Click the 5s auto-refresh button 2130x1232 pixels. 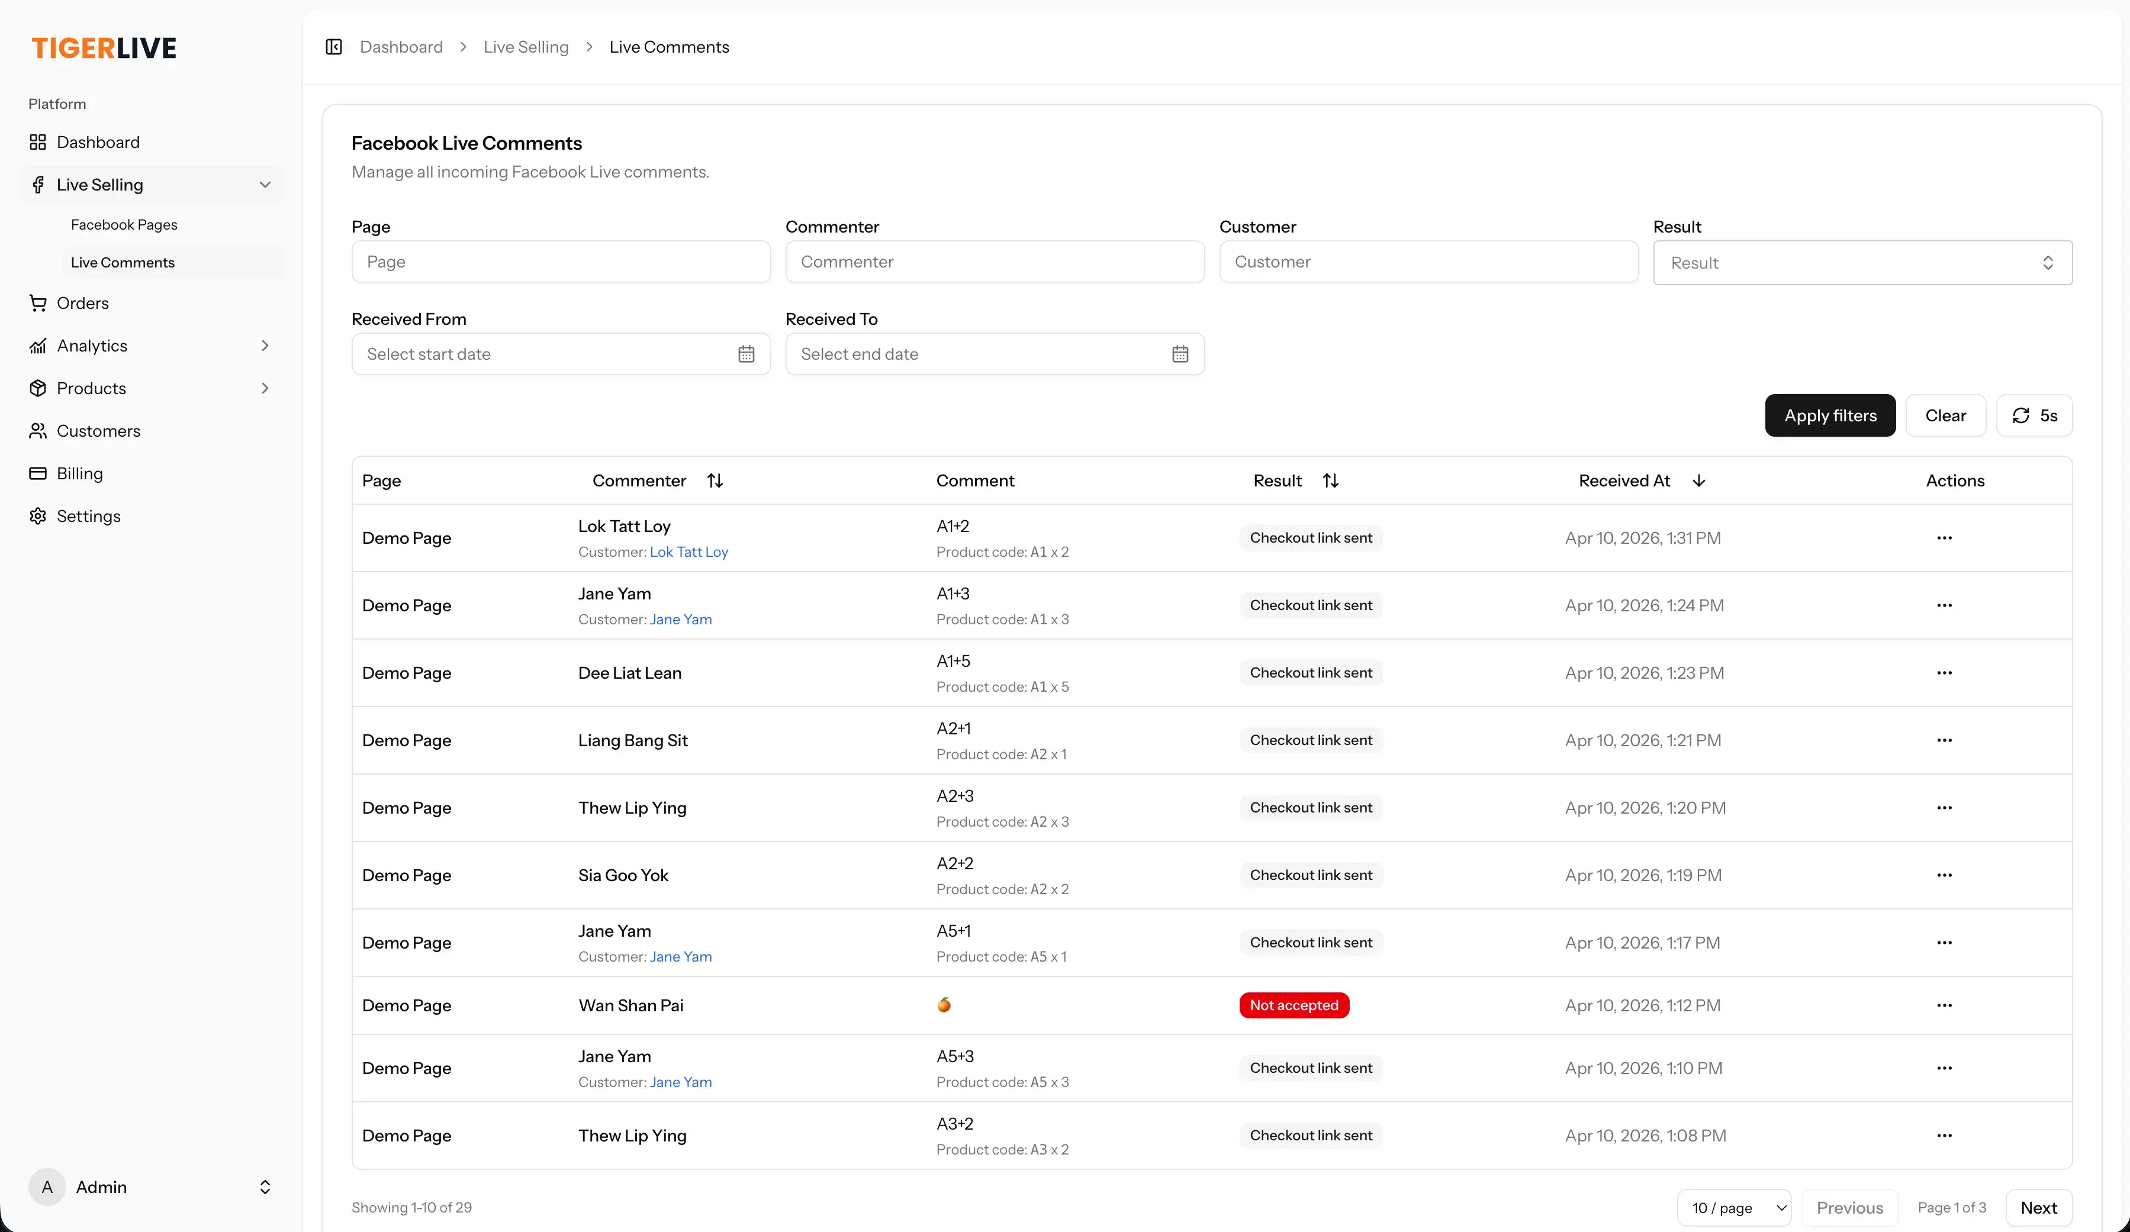point(2035,415)
